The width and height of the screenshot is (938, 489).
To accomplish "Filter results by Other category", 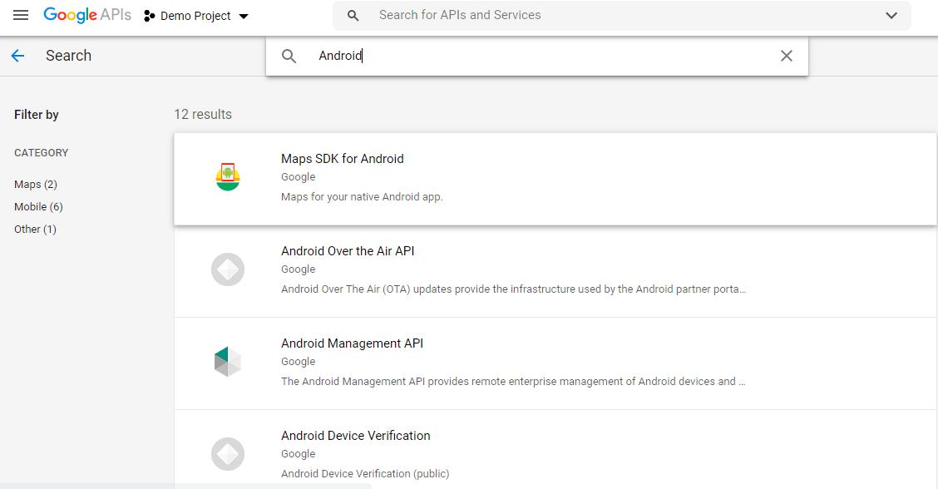I will (35, 229).
